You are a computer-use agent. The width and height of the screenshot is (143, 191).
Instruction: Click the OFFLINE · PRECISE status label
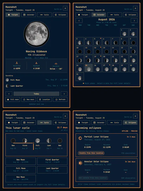click(x=129, y=131)
